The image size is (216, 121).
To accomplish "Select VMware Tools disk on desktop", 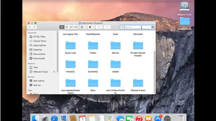I will [184, 9].
